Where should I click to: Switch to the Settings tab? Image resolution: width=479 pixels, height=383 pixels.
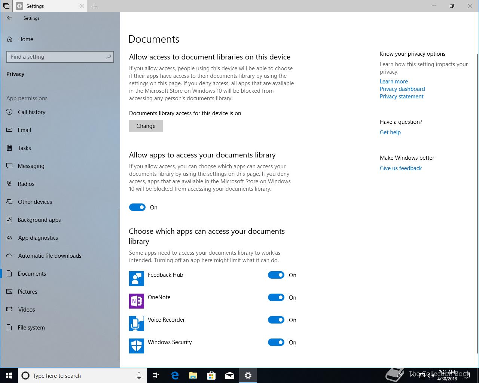point(51,6)
